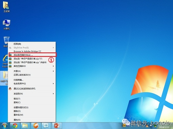Choose 打开(O) from the context menu
Screen dimensions: 173x129
(x=18, y=44)
